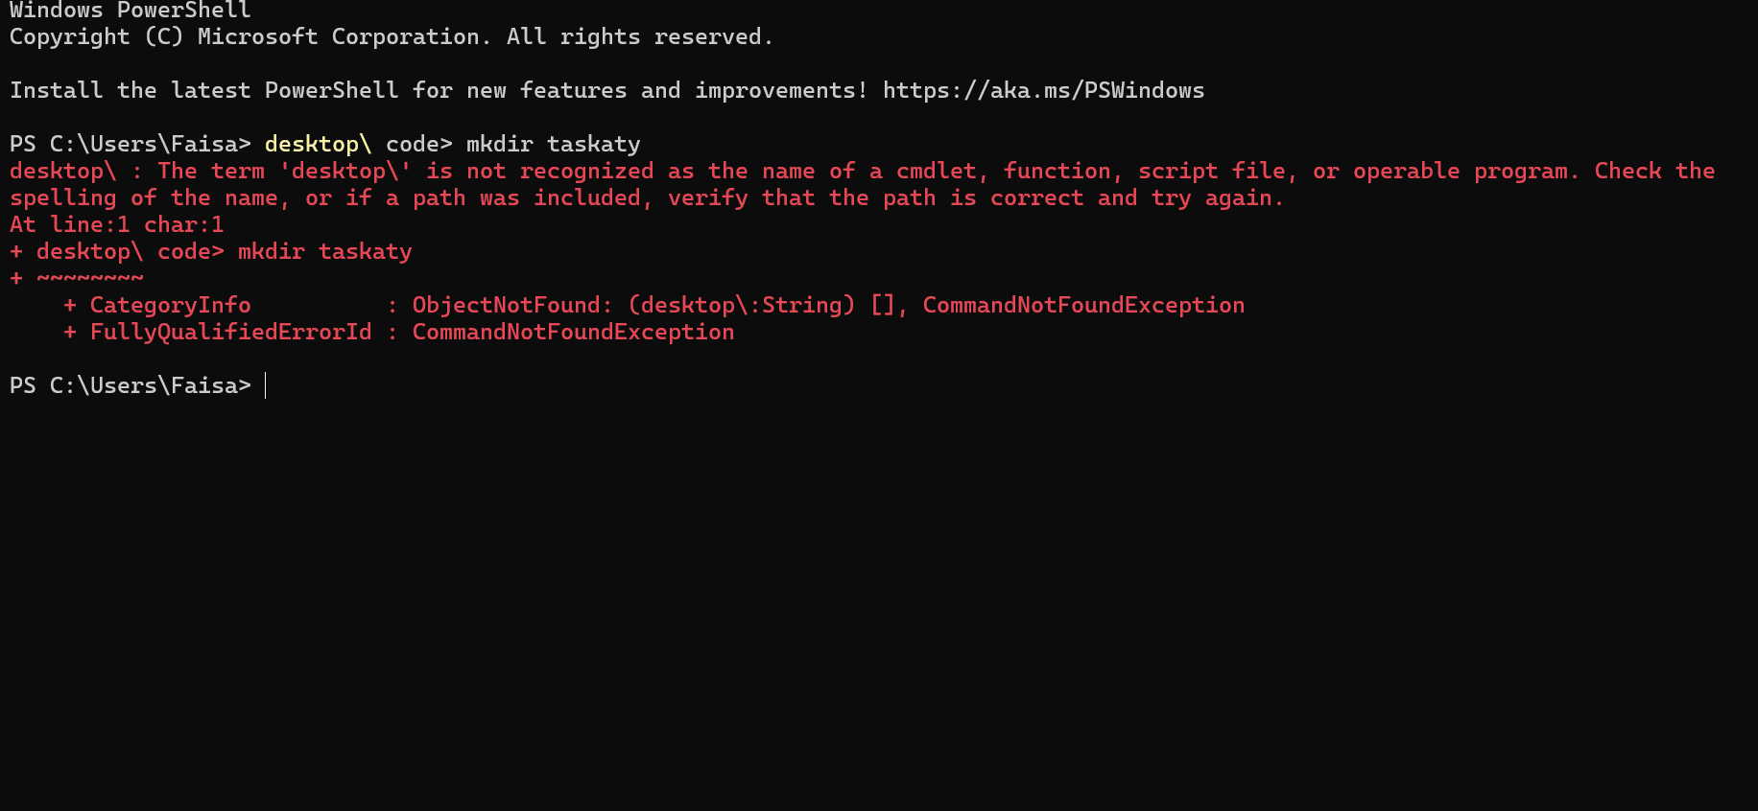Click the white 'mkdir taskaty' command text
The image size is (1758, 811).
click(x=553, y=144)
